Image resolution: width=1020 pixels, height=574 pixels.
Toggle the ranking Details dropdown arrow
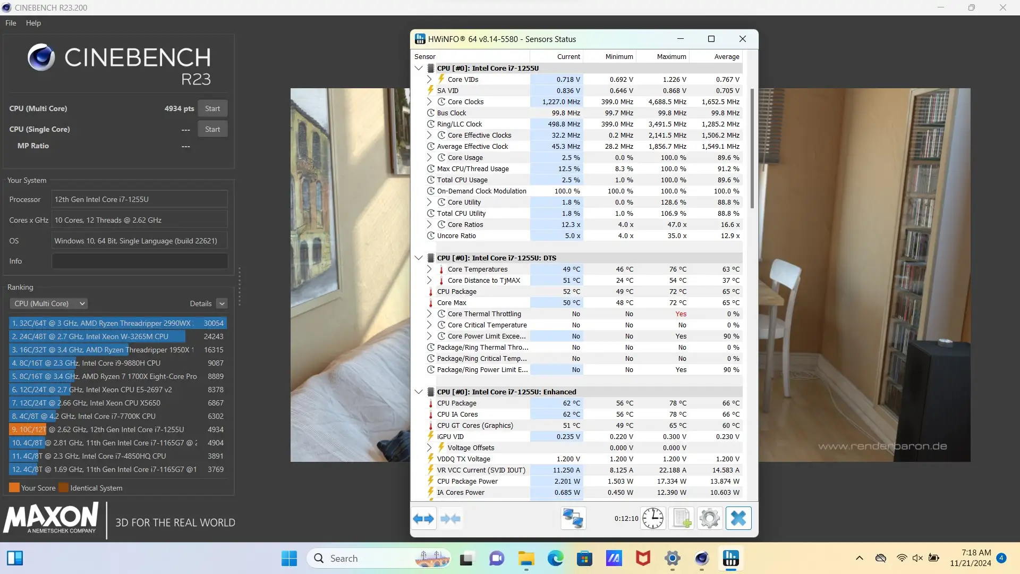222,303
